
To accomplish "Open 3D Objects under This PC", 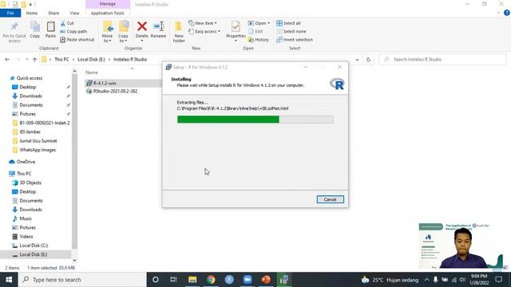I will (x=30, y=183).
